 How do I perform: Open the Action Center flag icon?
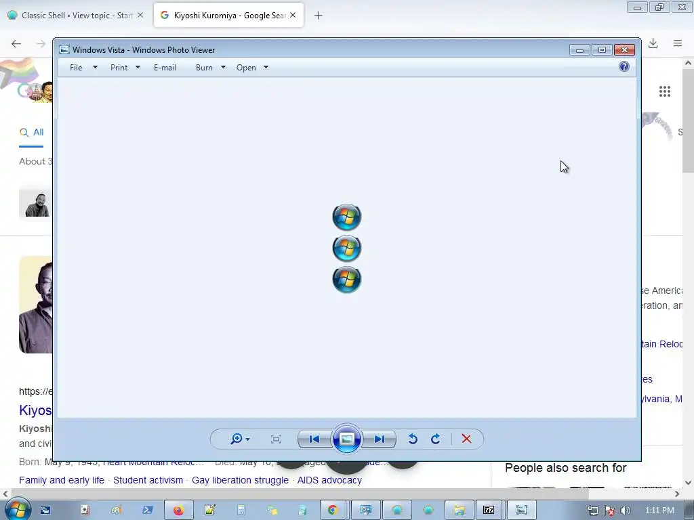coord(609,511)
